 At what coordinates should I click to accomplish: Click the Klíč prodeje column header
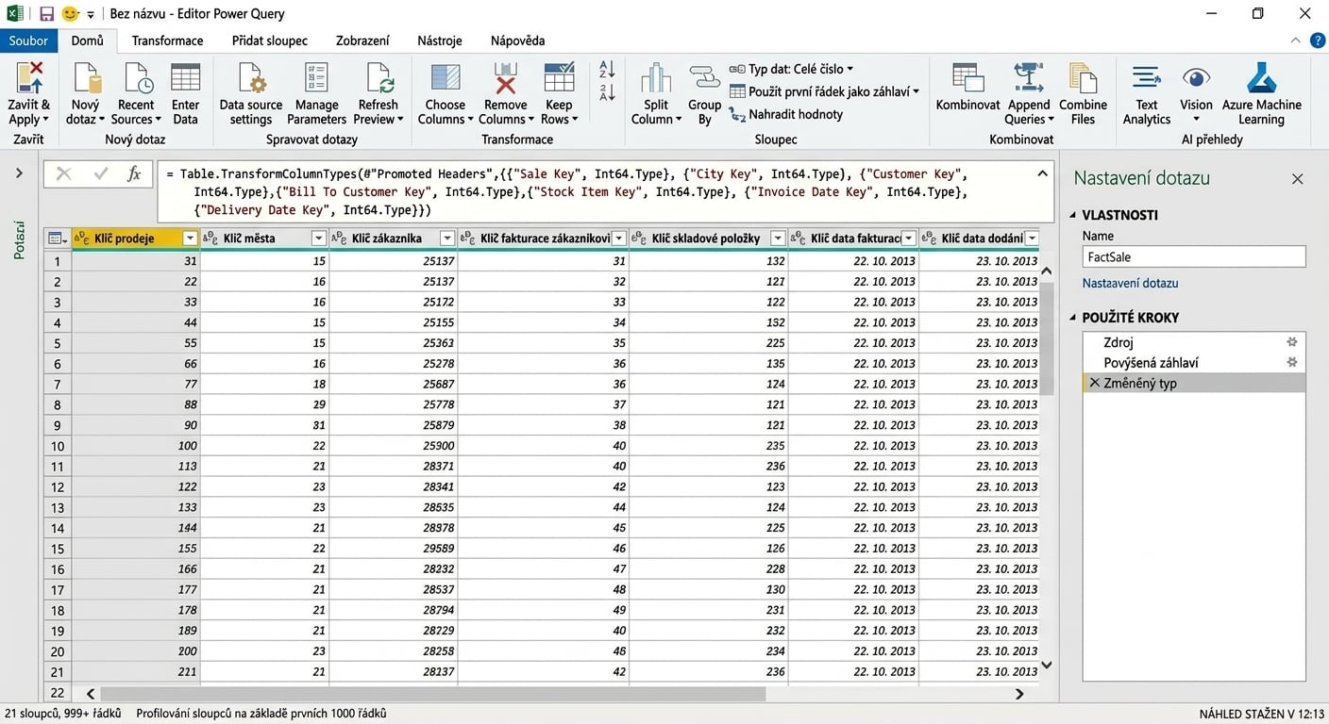[135, 239]
